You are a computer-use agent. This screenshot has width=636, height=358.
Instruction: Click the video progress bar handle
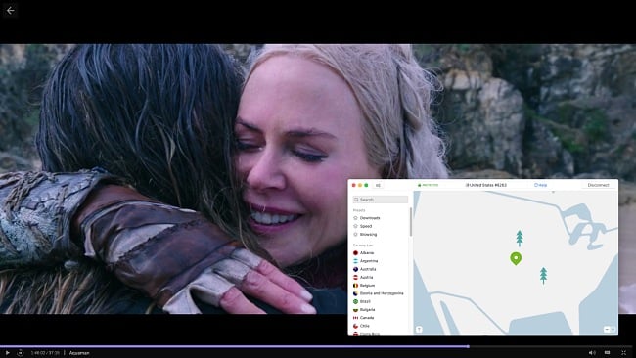[x=469, y=346]
